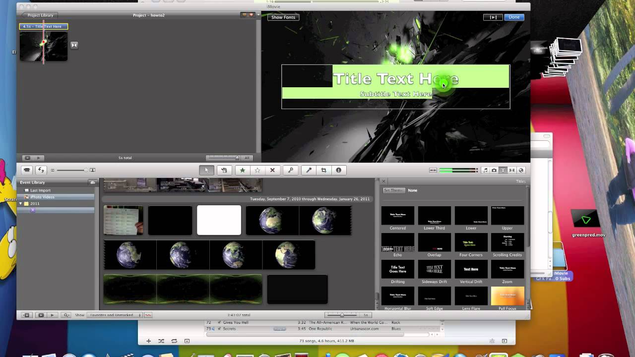635x357 pixels.
Task: Select the white clip thumbnail in events
Action: tap(219, 220)
